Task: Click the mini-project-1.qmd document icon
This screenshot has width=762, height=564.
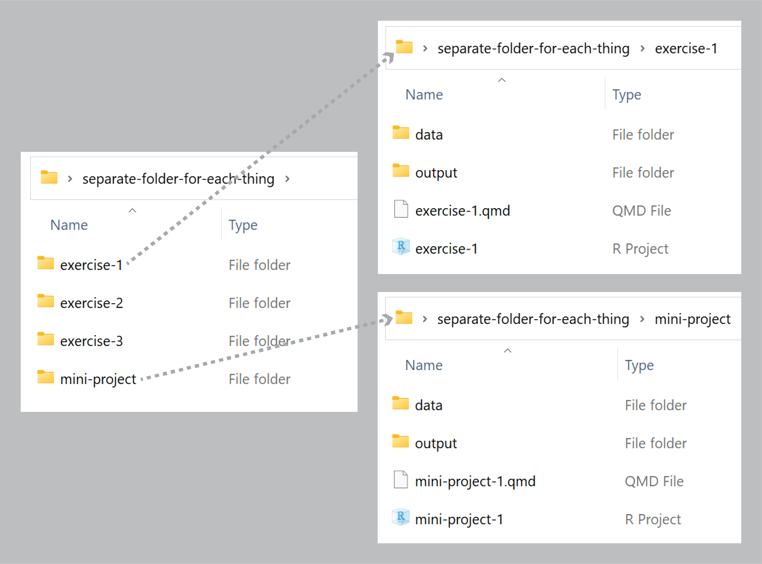Action: 400,479
